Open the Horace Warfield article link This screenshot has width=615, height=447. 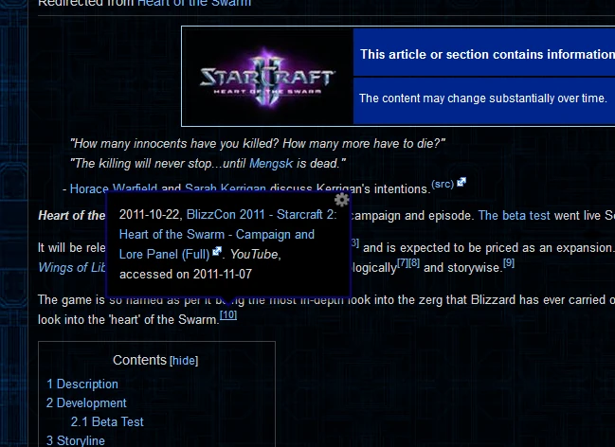114,188
